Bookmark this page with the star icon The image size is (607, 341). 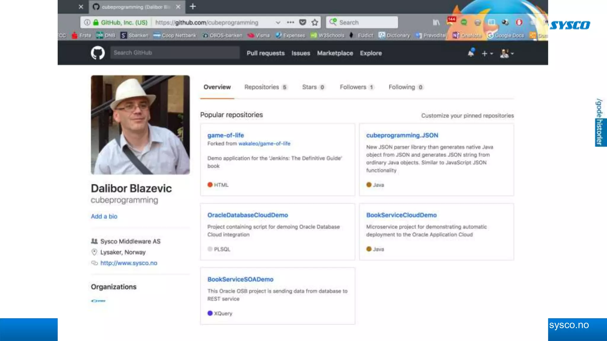[315, 22]
